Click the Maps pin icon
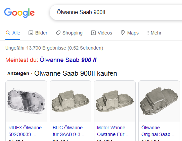 123,33
